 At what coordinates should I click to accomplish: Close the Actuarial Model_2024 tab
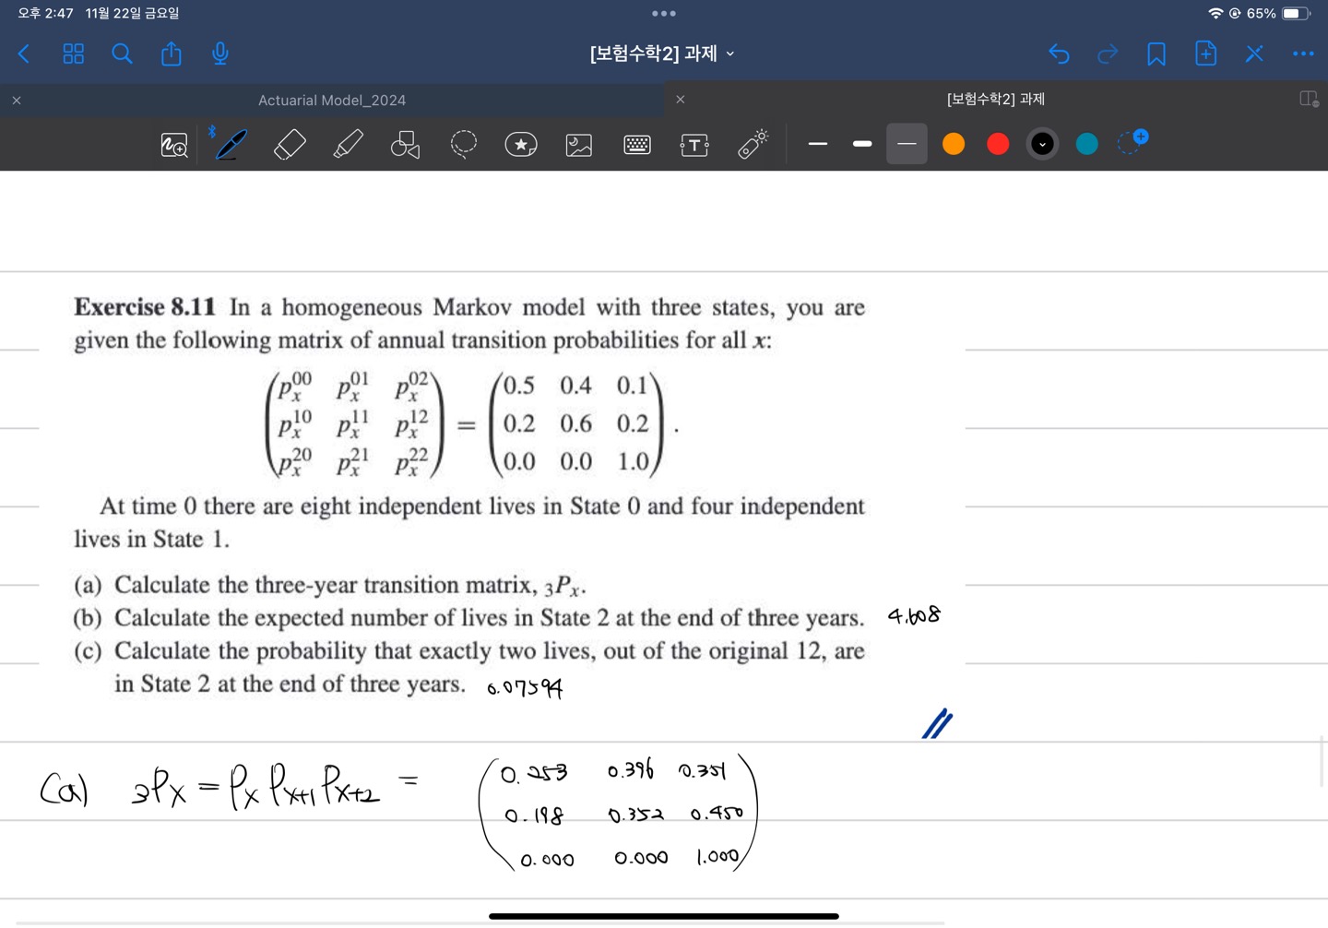coord(17,100)
